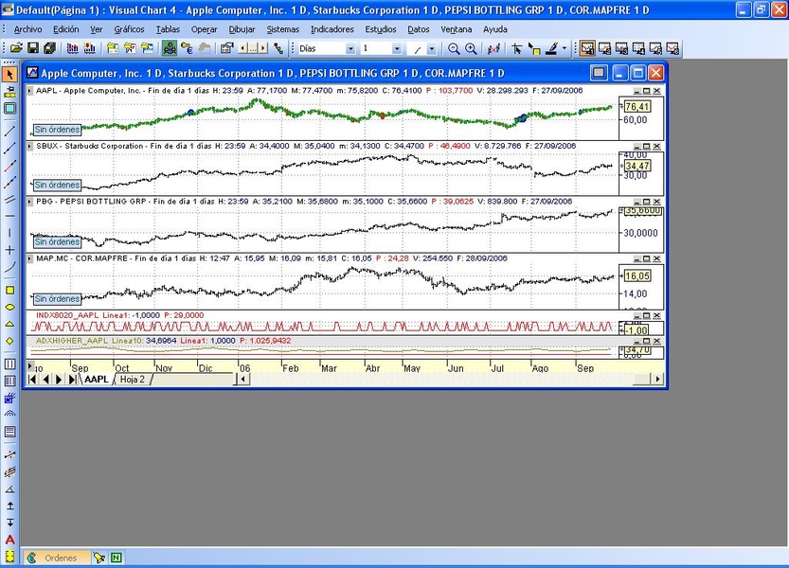Click the save all multiple-disks icon
Viewport: 789px width, 568px height.
[49, 49]
